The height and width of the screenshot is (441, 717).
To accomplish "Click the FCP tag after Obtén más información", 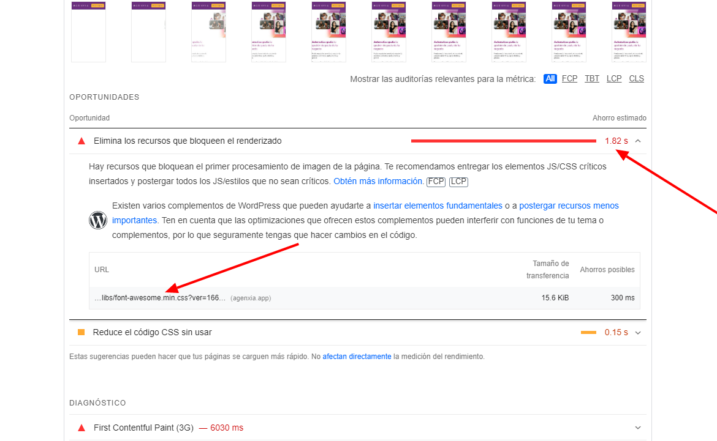I will click(x=436, y=182).
